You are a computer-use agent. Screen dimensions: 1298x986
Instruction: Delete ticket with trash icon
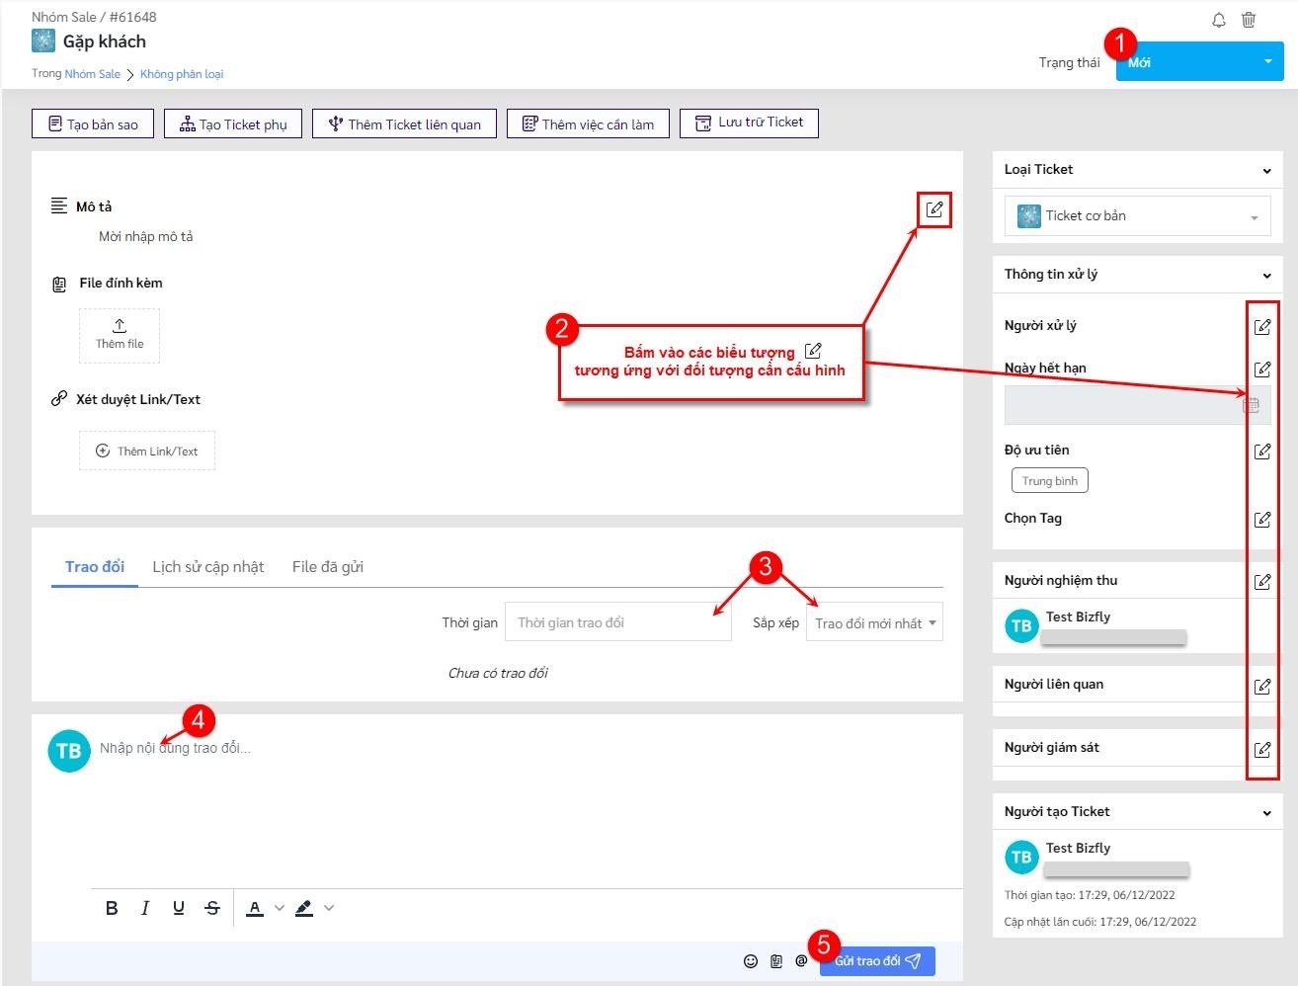[1249, 20]
